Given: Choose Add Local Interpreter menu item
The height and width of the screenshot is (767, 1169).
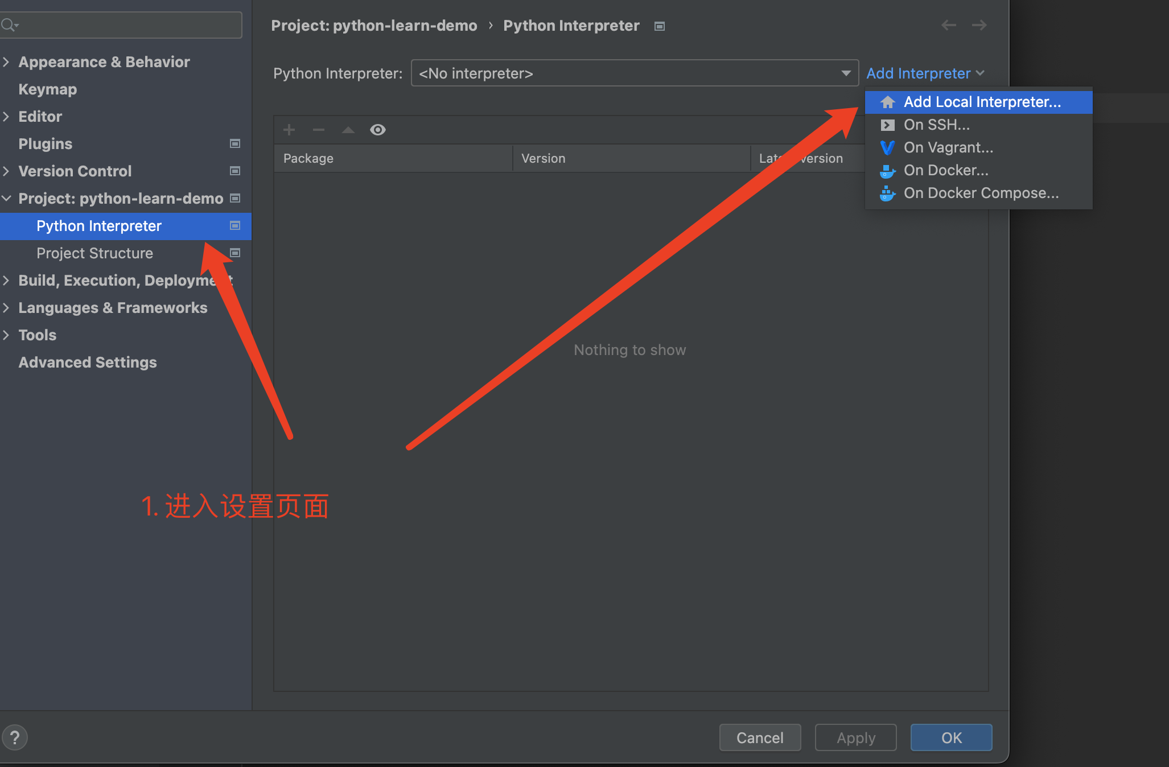Looking at the screenshot, I should pos(982,102).
